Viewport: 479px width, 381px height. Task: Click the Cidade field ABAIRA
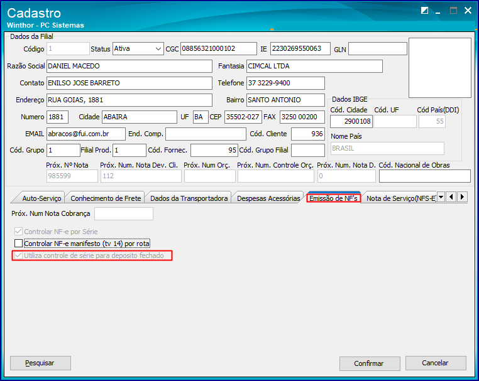[x=140, y=117]
